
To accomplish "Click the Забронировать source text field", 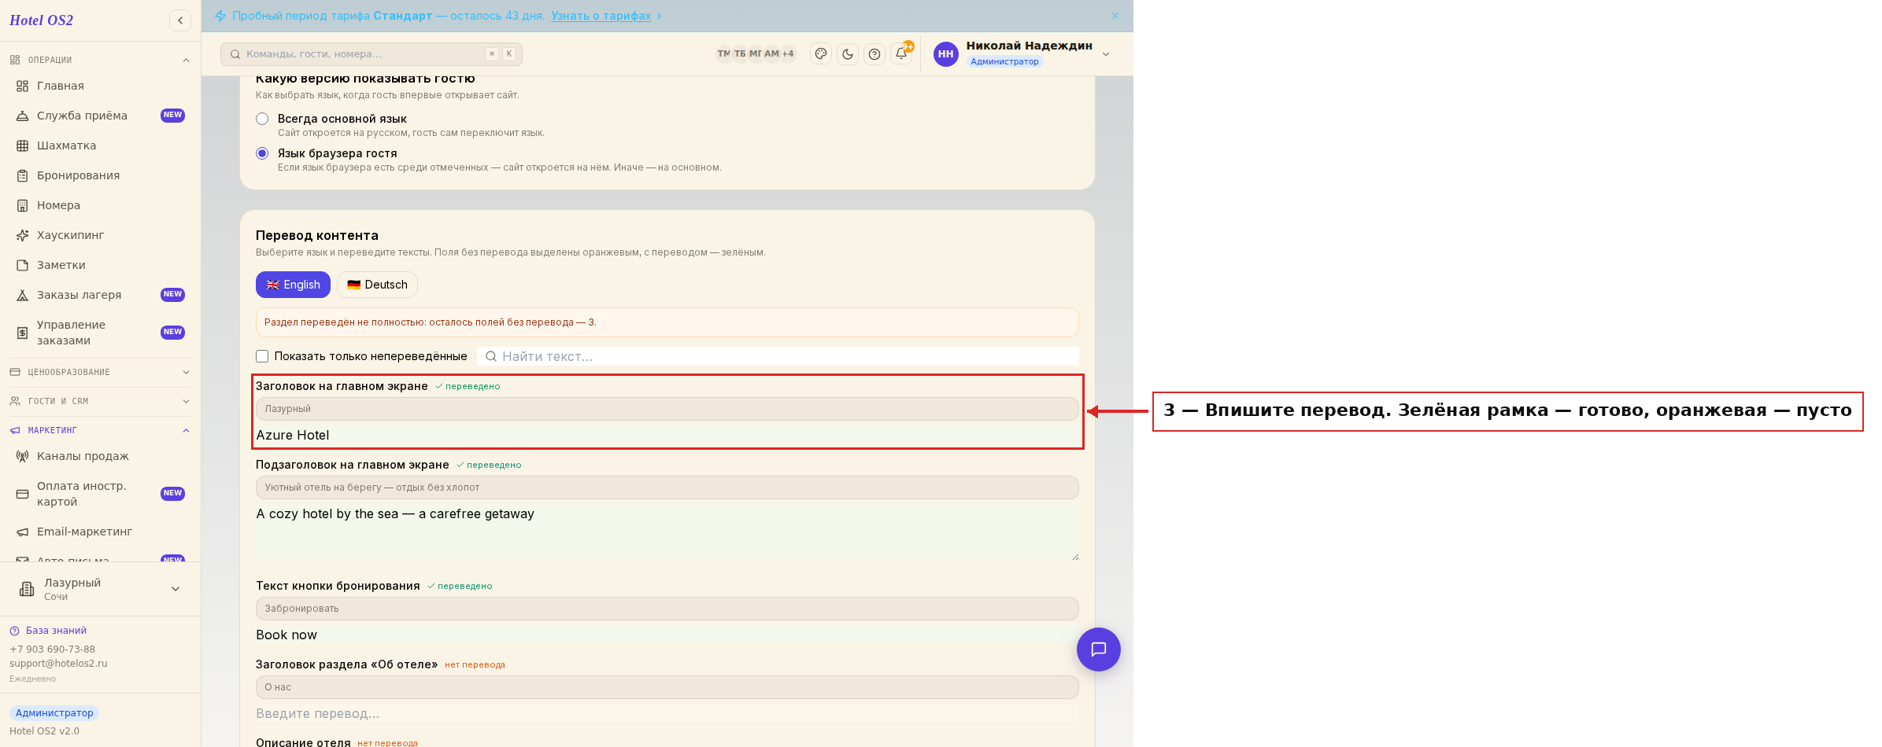I will [x=667, y=609].
